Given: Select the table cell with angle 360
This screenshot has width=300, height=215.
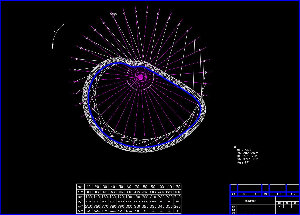Looking at the screenshot, I should [x=177, y=206].
